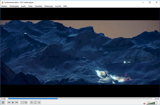Skip to the next media item

tap(17, 102)
